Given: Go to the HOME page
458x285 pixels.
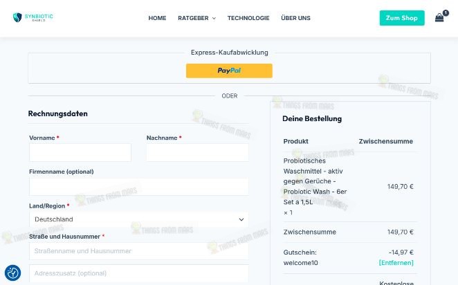Looking at the screenshot, I should (157, 18).
